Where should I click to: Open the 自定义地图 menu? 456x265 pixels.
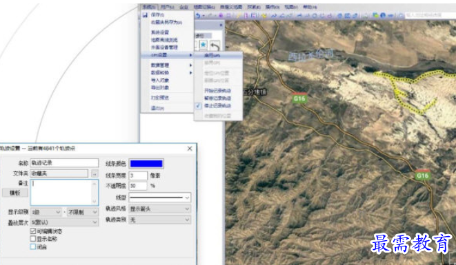click(x=231, y=7)
